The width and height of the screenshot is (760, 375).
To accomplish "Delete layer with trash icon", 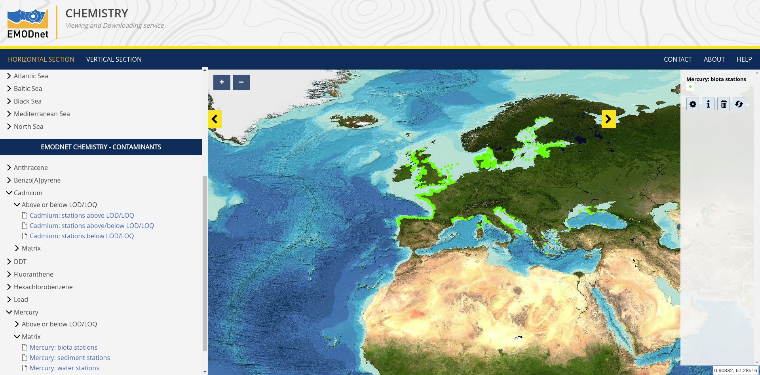I will click(x=724, y=104).
